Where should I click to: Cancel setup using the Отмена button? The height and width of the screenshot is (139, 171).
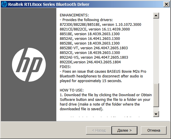coord(154,130)
